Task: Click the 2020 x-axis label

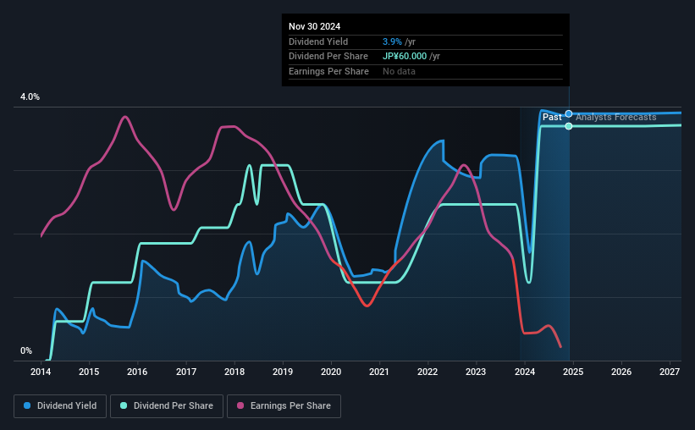Action: tap(331, 372)
